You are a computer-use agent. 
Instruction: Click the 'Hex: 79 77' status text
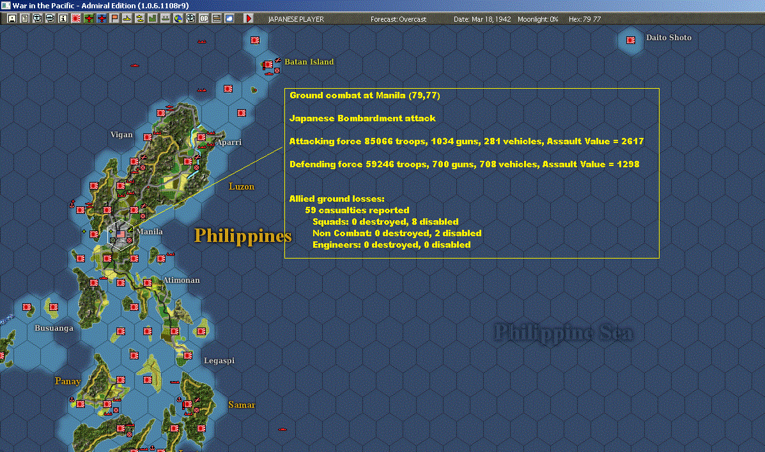click(585, 19)
